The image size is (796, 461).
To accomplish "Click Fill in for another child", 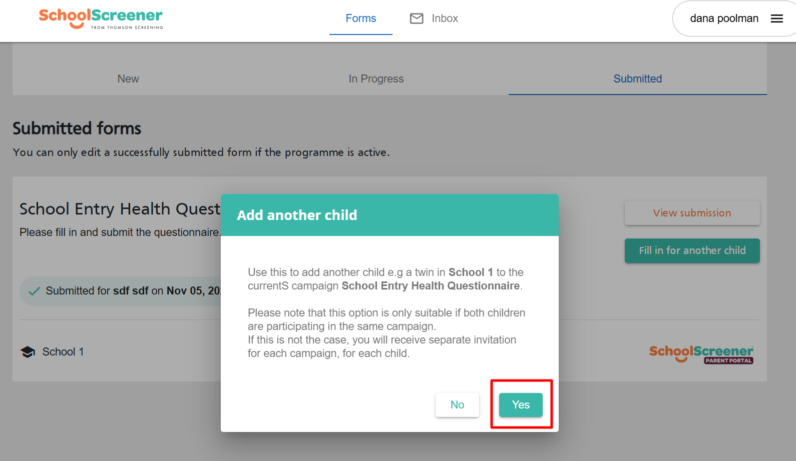I will (692, 250).
